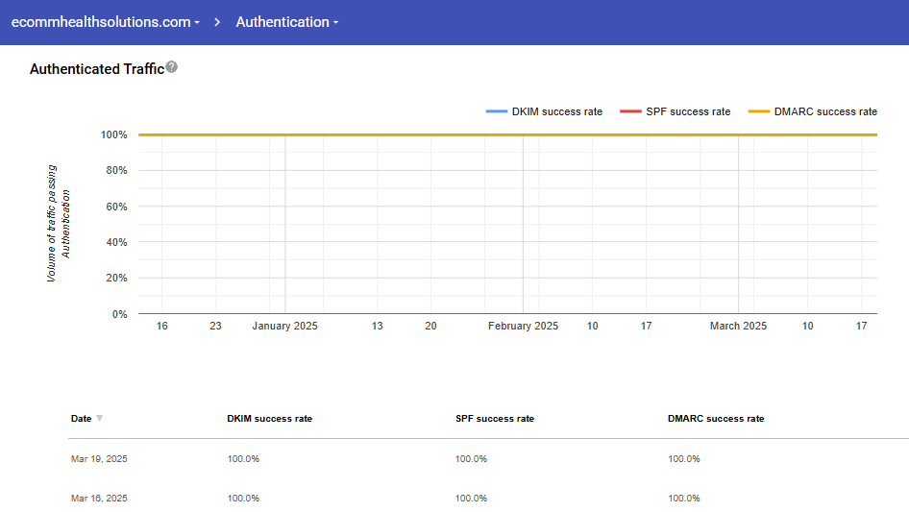
Task: Toggle the DMARC success rate legend label
Action: click(x=825, y=112)
